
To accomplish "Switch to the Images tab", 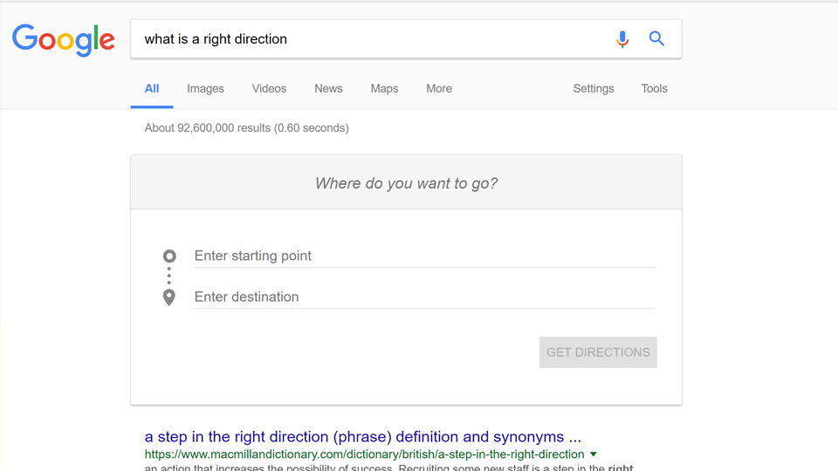I will click(x=205, y=89).
